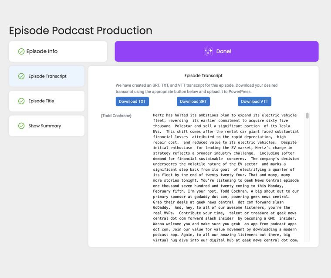This screenshot has height=278, width=331.
Task: Download the SRT transcript
Action: coord(193,102)
